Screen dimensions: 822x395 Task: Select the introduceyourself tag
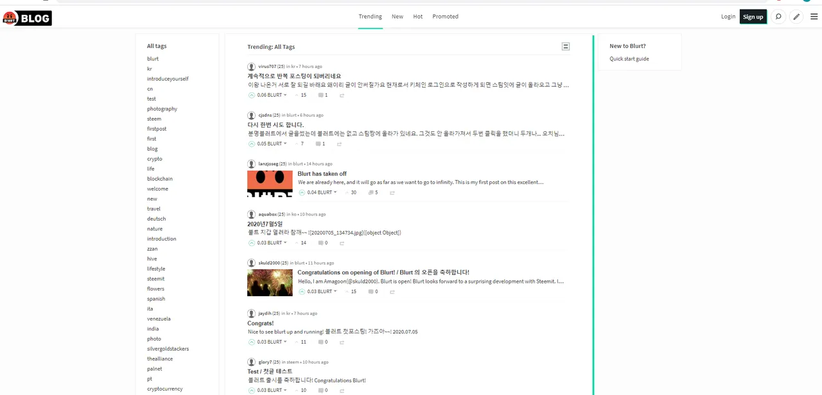[168, 79]
